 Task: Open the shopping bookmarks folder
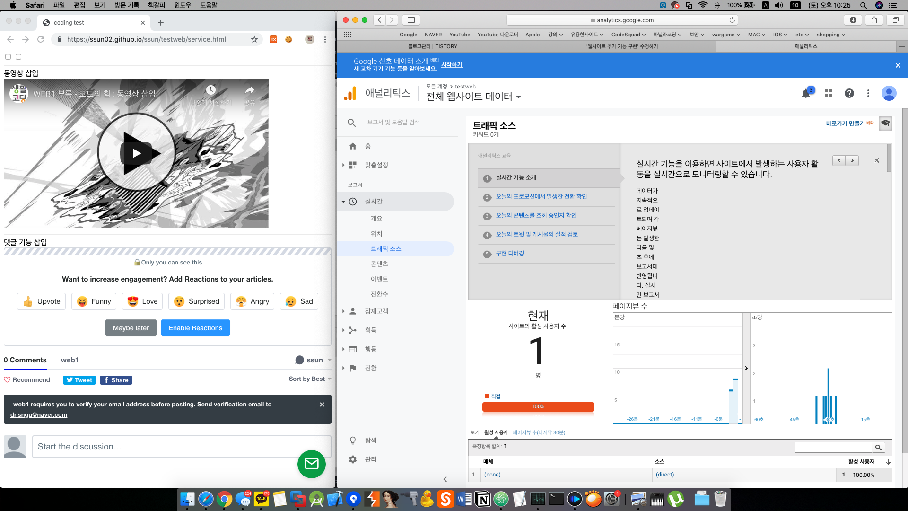click(830, 35)
